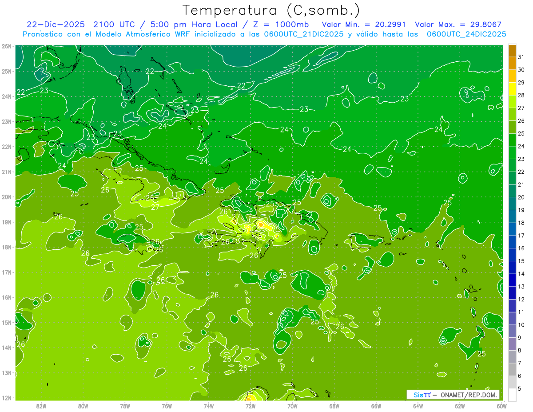The width and height of the screenshot is (533, 412).
Task: Click the dark orange swatch above 31
Action: [512, 50]
